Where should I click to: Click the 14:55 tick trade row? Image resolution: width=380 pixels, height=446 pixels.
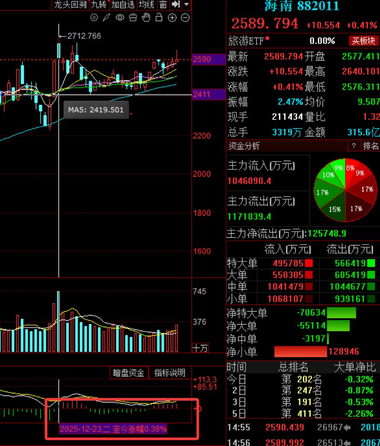pos(303,427)
